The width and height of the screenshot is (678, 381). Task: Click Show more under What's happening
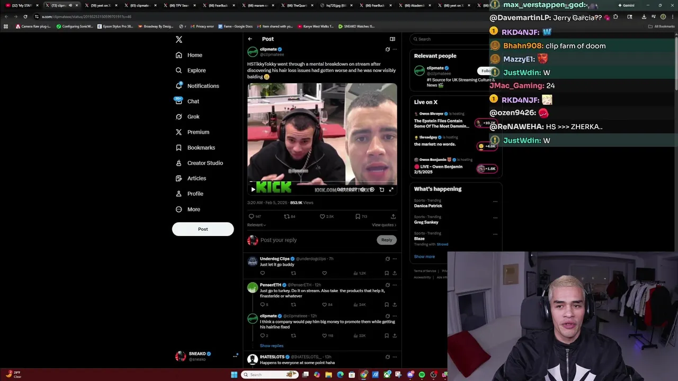(x=424, y=257)
